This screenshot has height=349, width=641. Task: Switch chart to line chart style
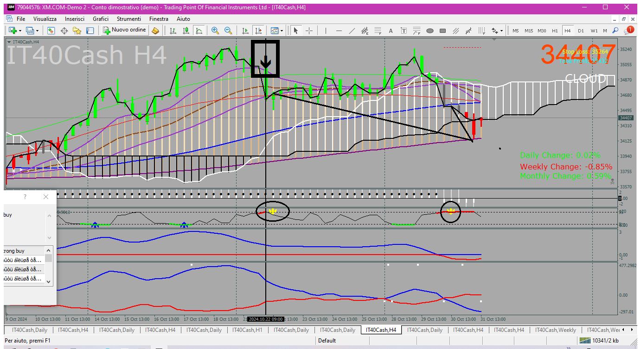click(199, 31)
